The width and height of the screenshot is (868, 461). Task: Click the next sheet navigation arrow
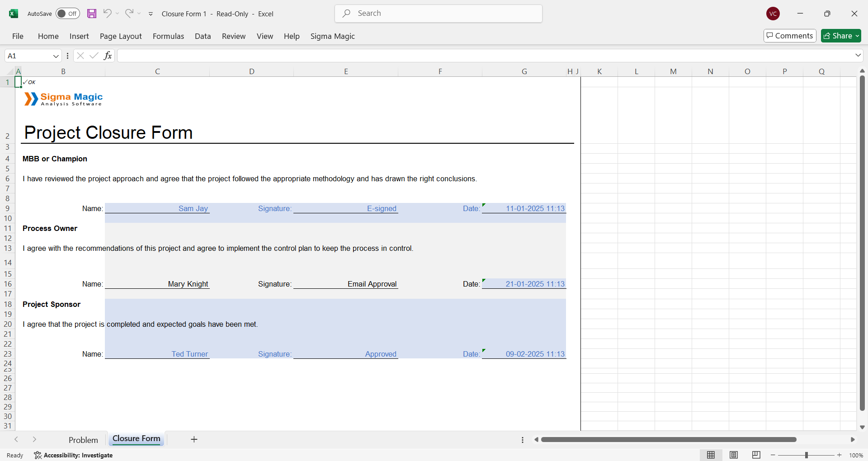click(x=34, y=439)
